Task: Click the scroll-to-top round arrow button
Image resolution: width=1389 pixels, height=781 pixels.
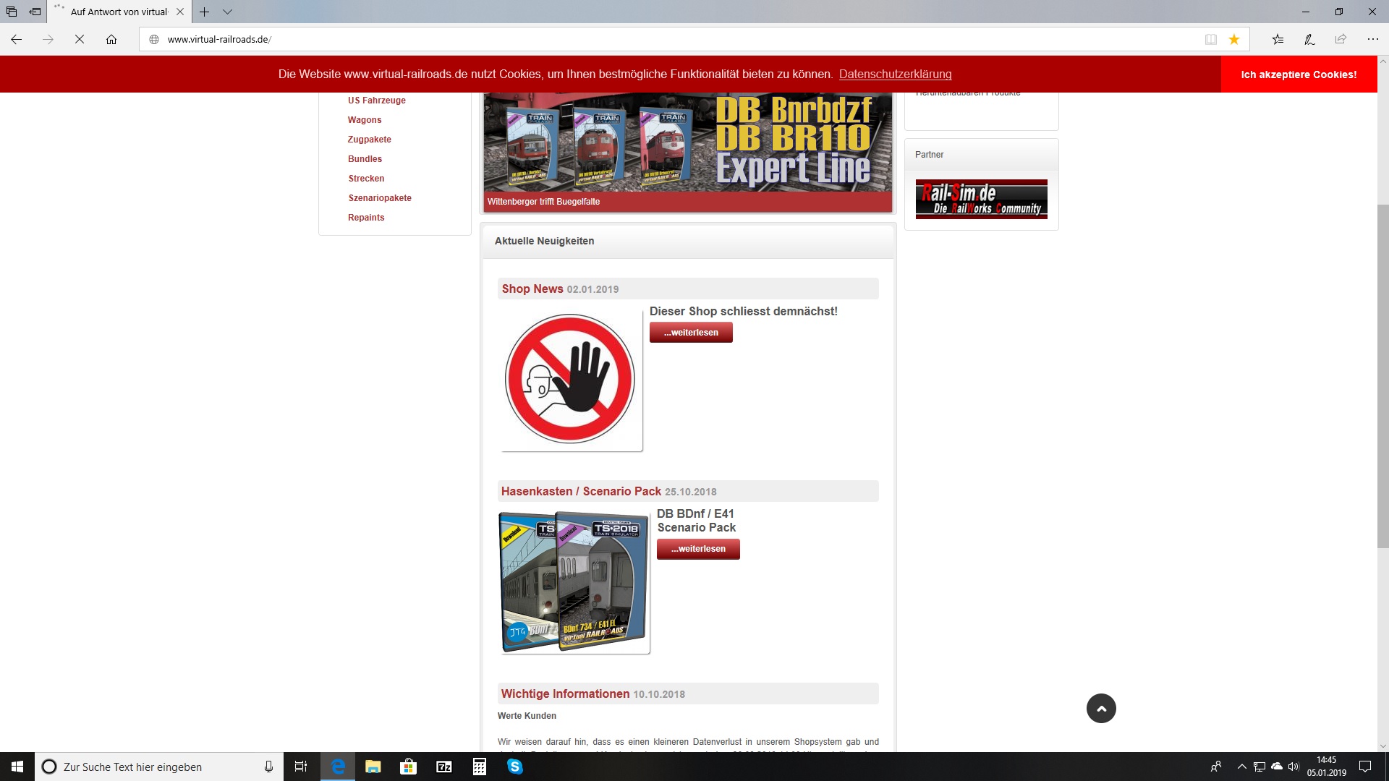Action: coord(1101,709)
